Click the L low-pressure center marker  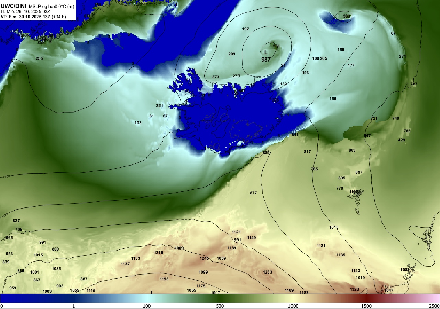[x=266, y=52]
